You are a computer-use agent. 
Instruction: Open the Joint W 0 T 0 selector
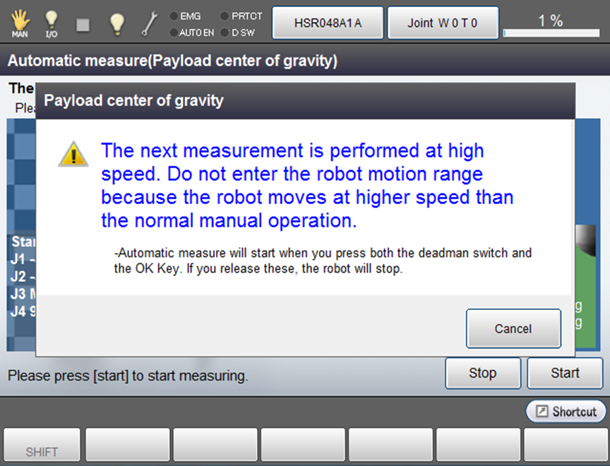coord(443,23)
